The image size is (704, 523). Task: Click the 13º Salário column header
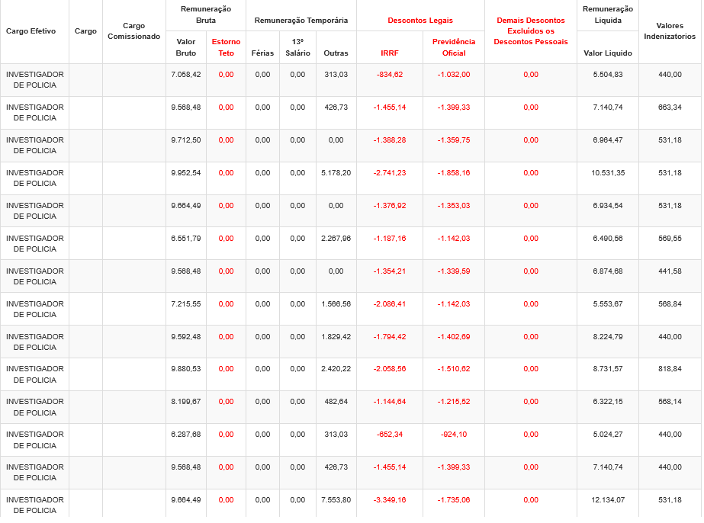(x=297, y=47)
